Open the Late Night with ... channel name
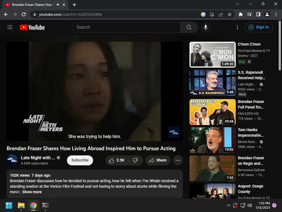 [38, 158]
